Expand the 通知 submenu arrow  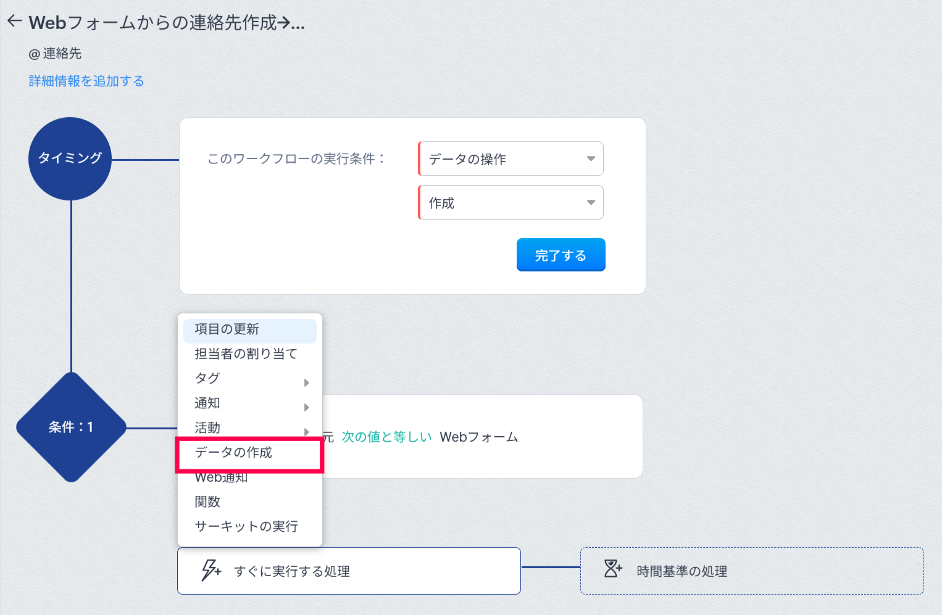[x=306, y=407]
